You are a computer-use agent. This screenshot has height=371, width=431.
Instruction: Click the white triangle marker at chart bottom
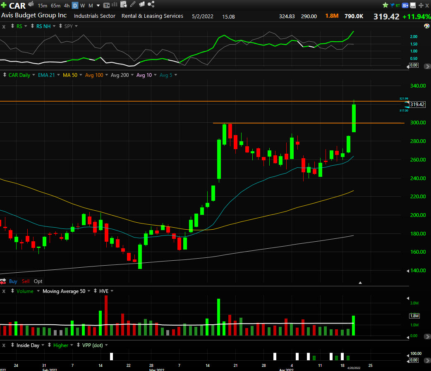360,283
